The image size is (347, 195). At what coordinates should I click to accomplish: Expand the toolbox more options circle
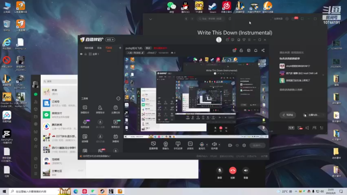(118, 98)
